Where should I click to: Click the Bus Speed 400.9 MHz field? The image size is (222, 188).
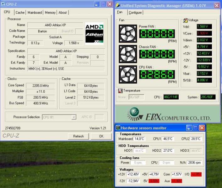[x=41, y=103]
